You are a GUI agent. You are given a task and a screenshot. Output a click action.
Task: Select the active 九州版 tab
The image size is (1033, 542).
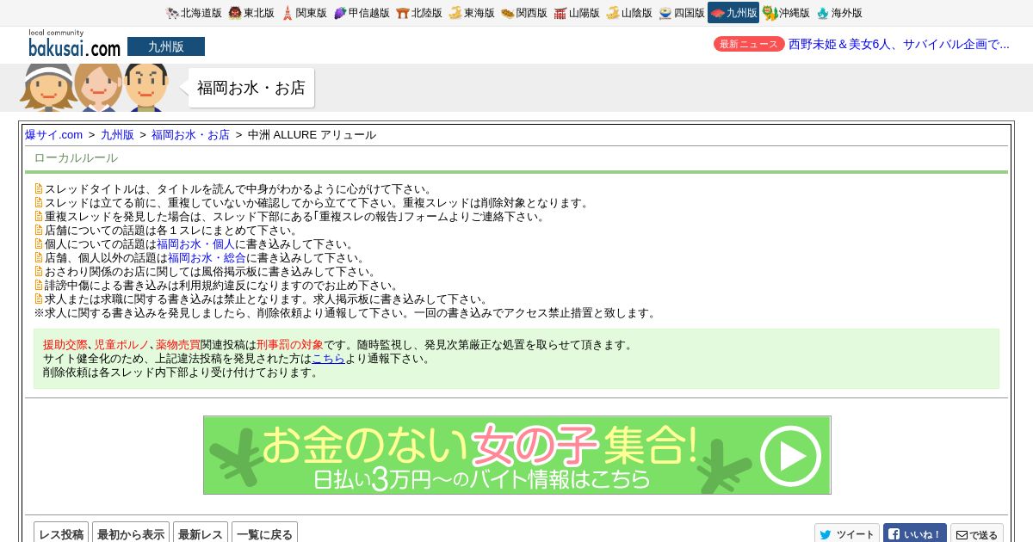[733, 13]
